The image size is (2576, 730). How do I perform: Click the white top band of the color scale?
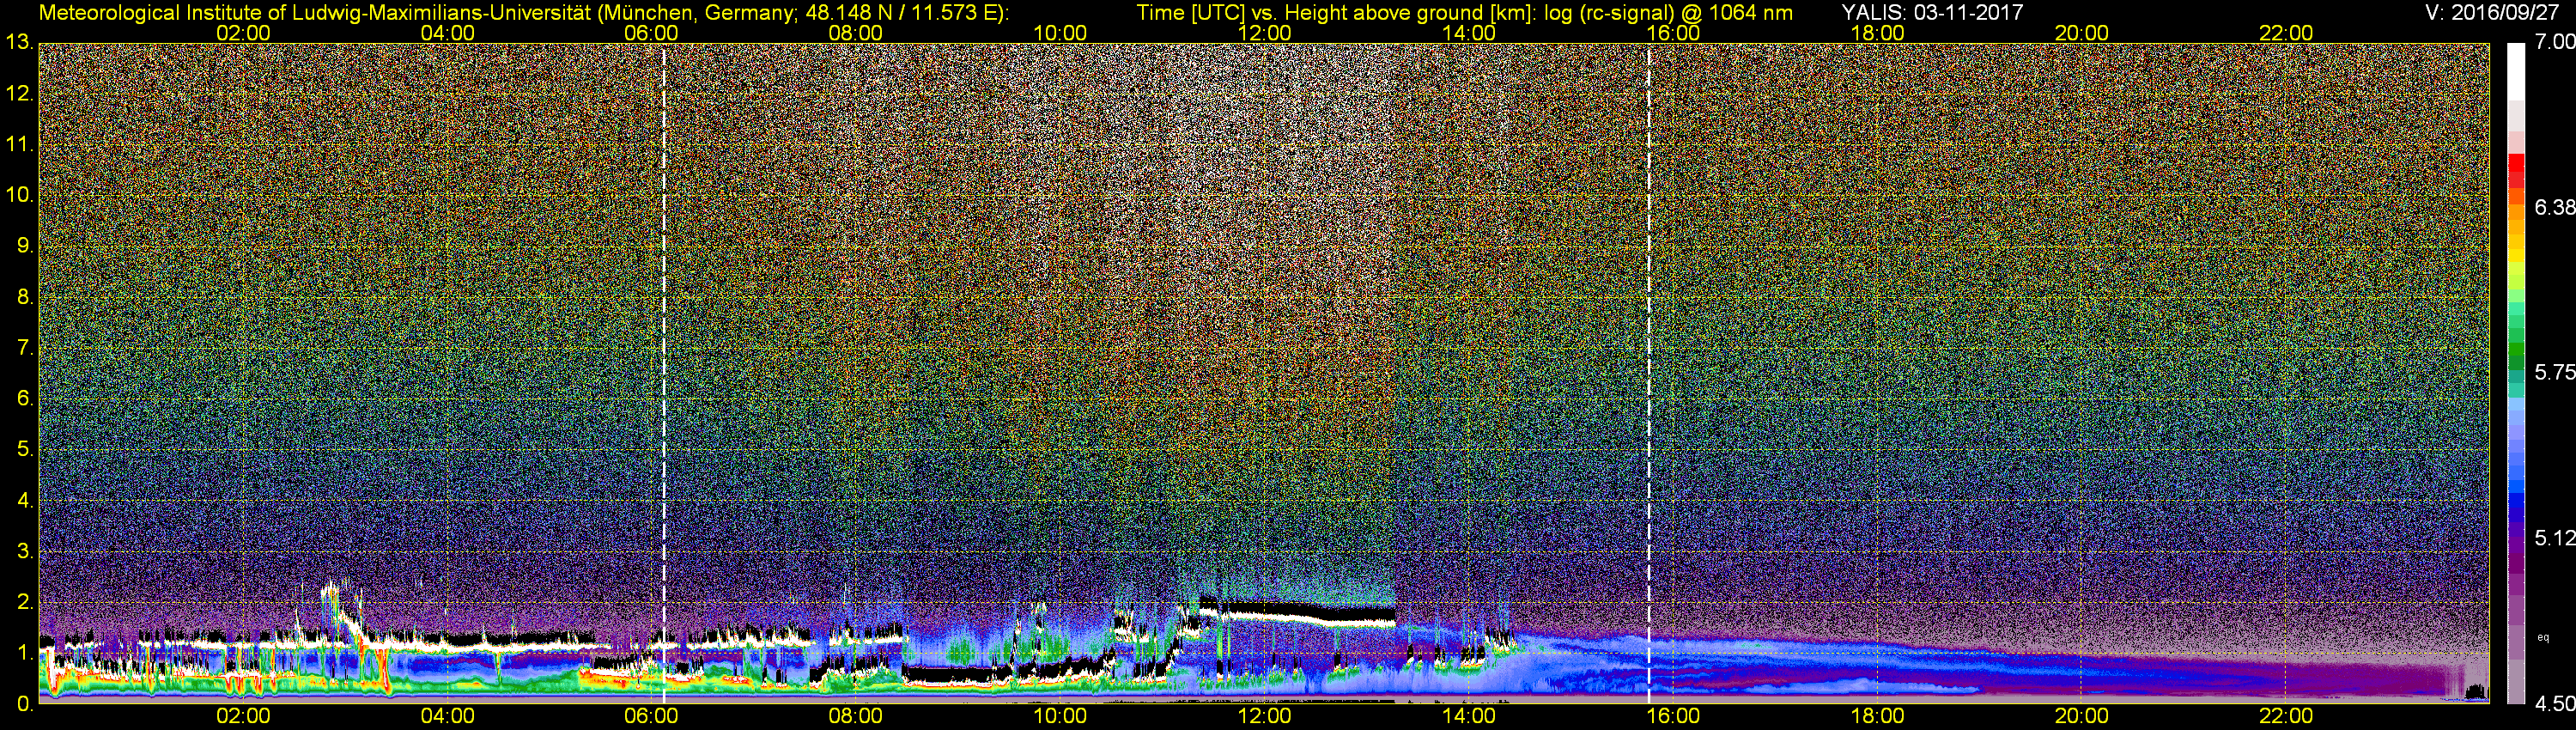[2516, 72]
